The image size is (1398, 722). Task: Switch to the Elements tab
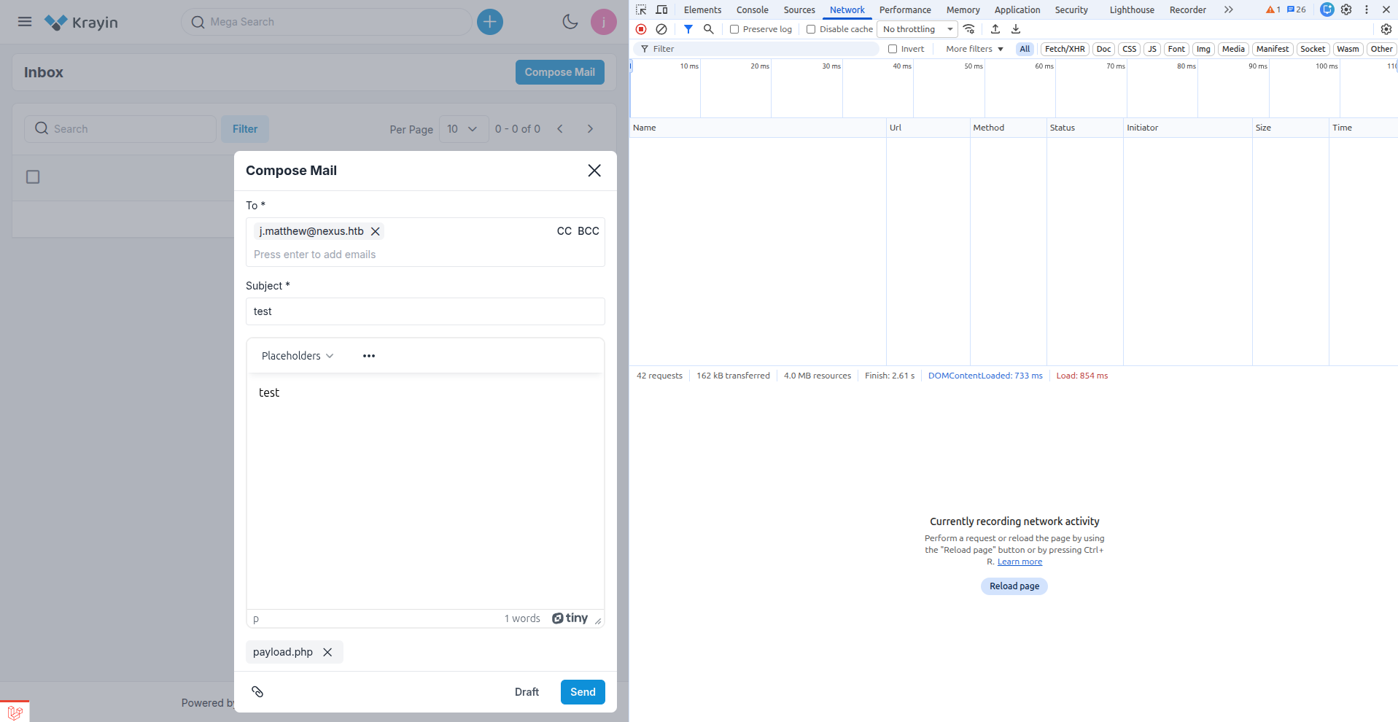point(702,9)
